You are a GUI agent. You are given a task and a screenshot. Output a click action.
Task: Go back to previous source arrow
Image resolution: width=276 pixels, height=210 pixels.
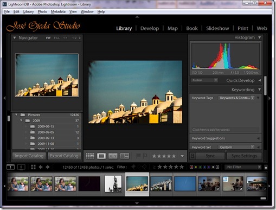tap(41, 167)
